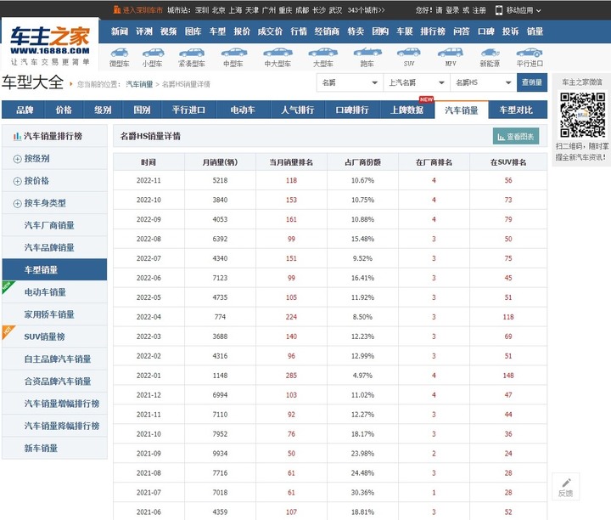Open the 名爵 brand dropdown
The width and height of the screenshot is (611, 520).
point(350,82)
